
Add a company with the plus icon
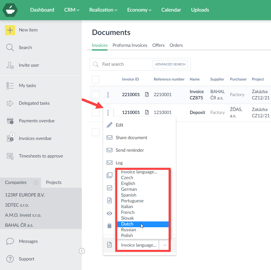click(36, 183)
